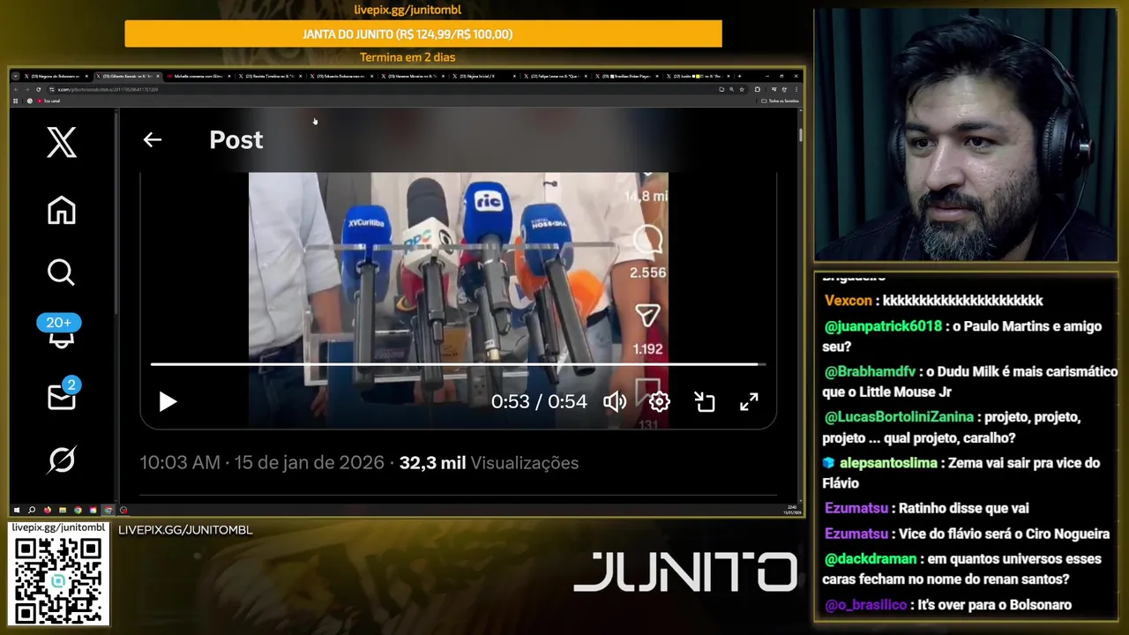Click the post timestamp 10:03 AM

[x=180, y=463]
